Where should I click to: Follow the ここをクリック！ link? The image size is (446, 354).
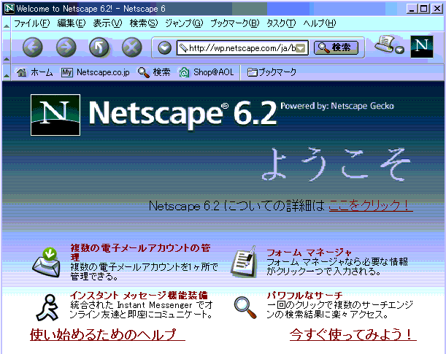(370, 206)
